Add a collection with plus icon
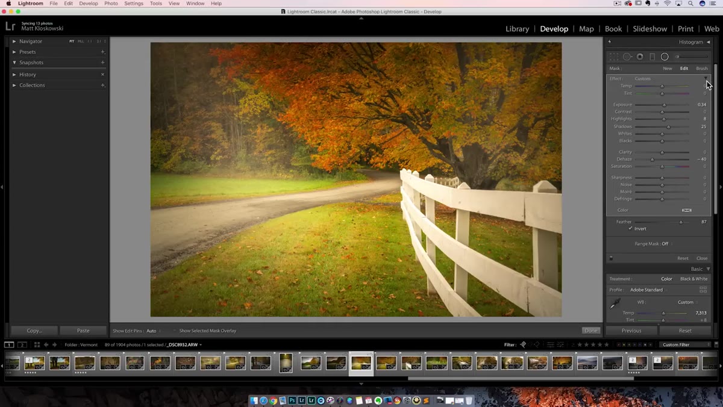This screenshot has height=407, width=723. click(x=102, y=85)
